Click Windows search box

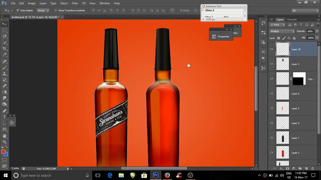pos(51,175)
